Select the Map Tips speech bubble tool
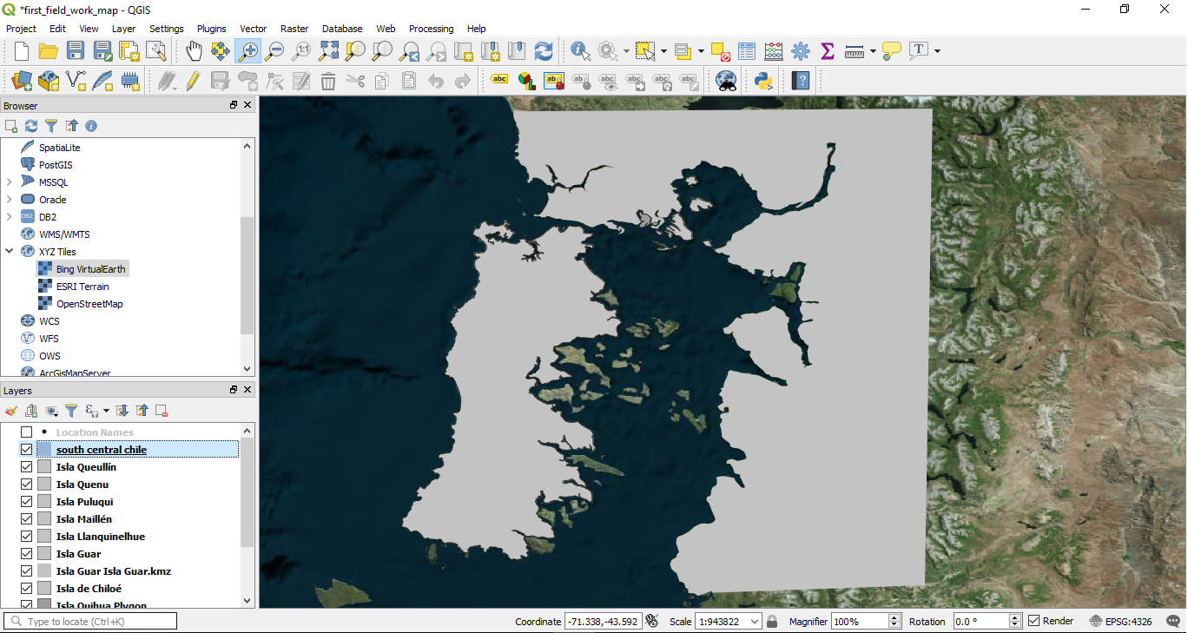Image resolution: width=1188 pixels, height=633 pixels. [x=891, y=51]
